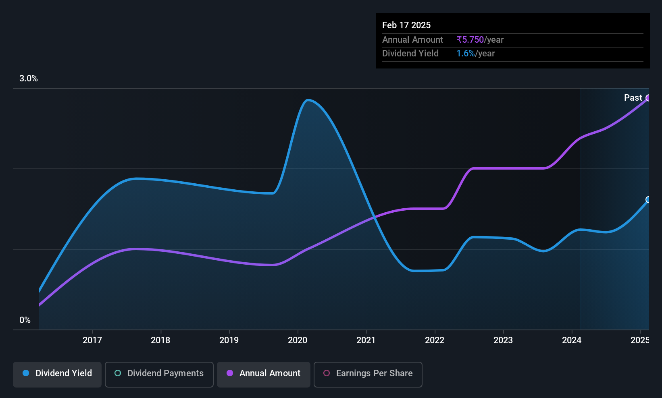
Task: Click the 3.0% y-axis label
Action: click(x=29, y=79)
